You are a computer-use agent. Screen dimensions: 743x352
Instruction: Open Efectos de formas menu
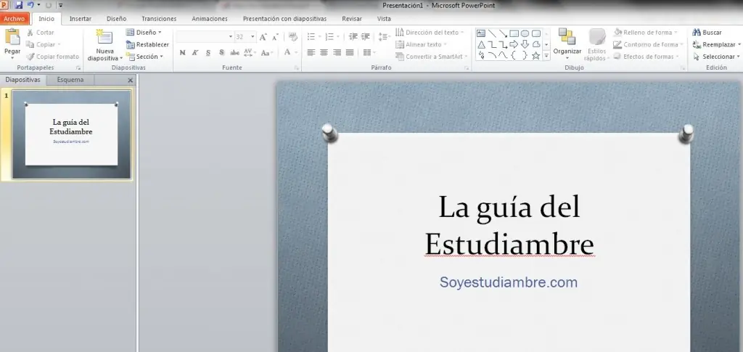tap(645, 57)
